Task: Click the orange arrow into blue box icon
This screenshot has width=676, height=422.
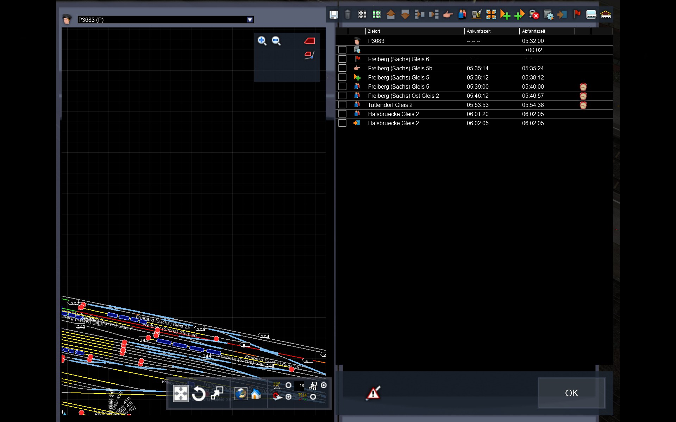Action: [x=563, y=14]
